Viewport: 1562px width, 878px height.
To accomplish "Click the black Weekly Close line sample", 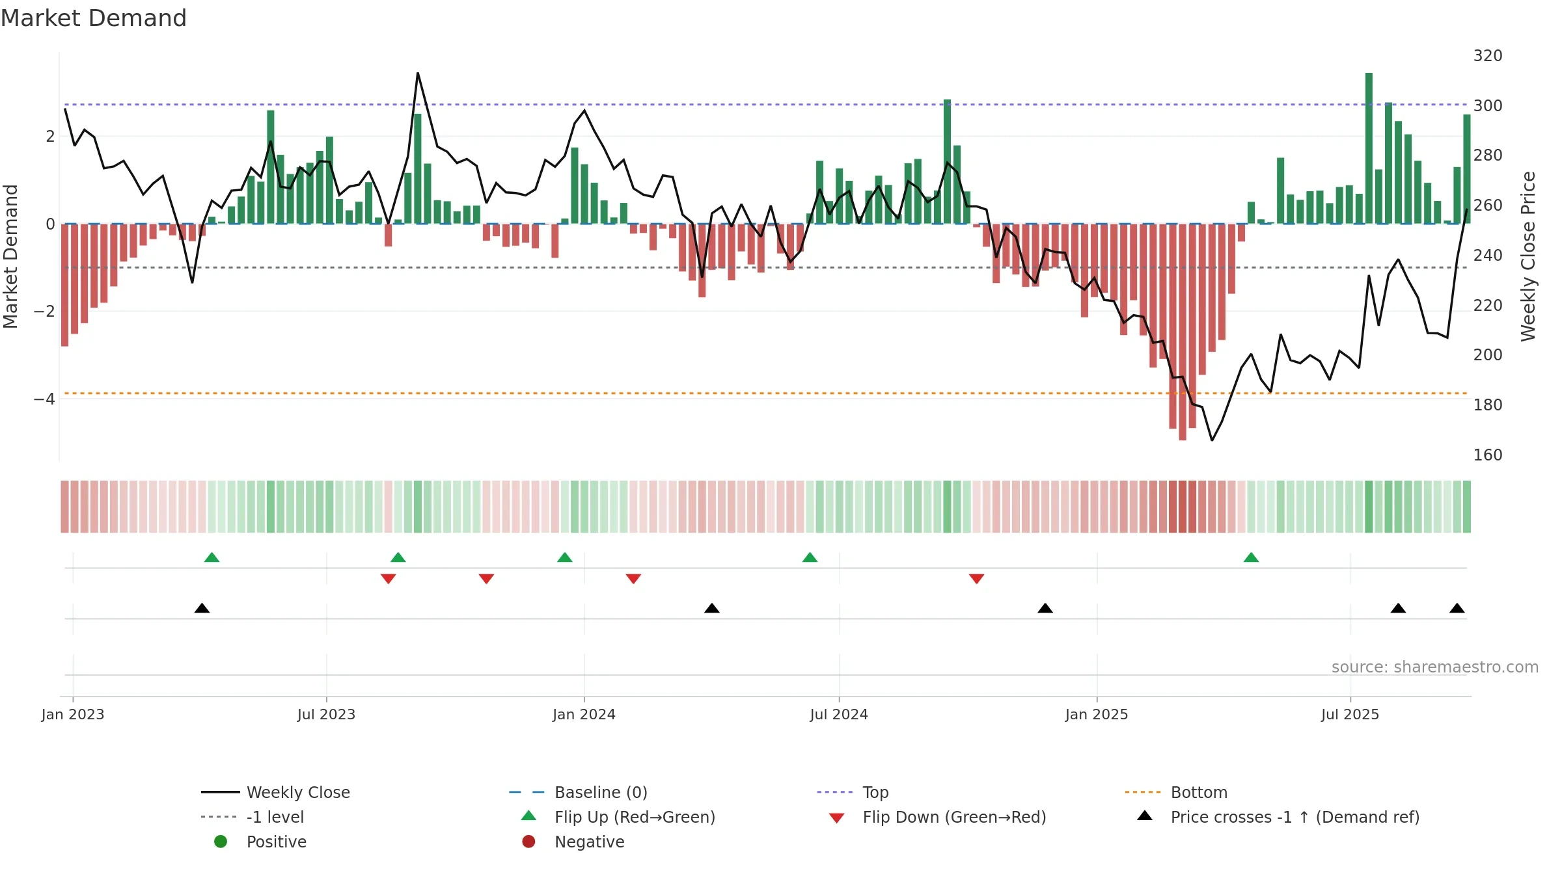I will tap(220, 792).
